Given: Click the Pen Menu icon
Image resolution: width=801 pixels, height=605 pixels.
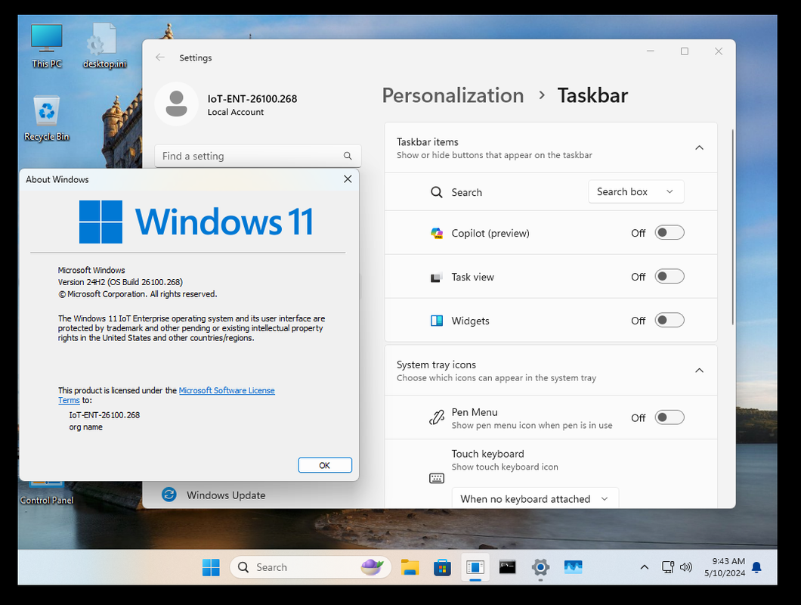Looking at the screenshot, I should click(x=436, y=417).
